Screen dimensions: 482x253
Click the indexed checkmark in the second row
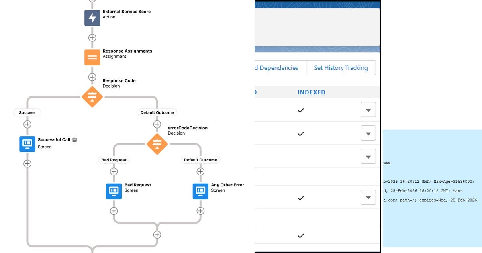[300, 134]
